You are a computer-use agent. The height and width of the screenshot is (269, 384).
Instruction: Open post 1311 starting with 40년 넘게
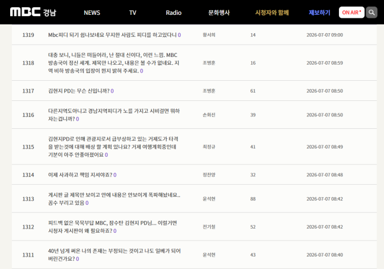pos(115,255)
